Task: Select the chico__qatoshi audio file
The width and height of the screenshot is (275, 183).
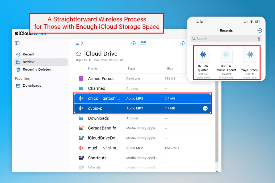Action: (142, 98)
